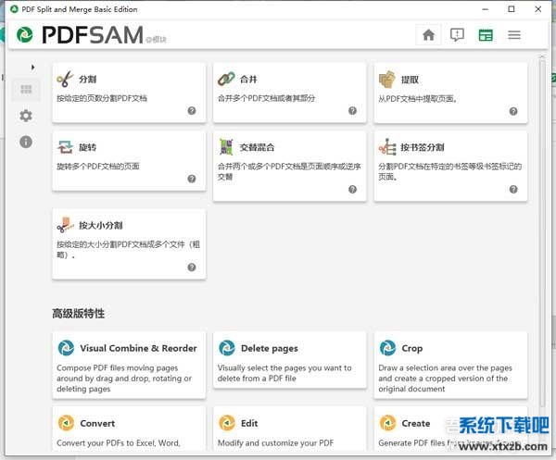The width and height of the screenshot is (556, 460).
Task: Open help for the 交替混合 module
Action: [352, 189]
